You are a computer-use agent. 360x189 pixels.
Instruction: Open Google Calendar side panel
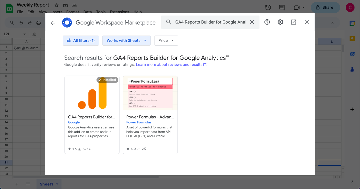pos(352,23)
